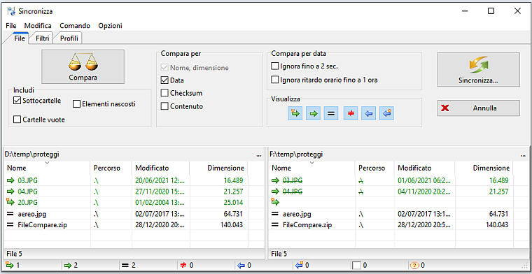Open the Opzioni menu

pos(111,26)
